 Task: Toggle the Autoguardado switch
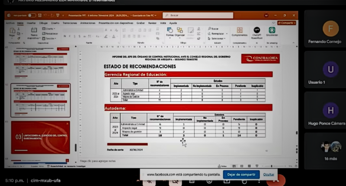pyautogui.click(x=32, y=16)
